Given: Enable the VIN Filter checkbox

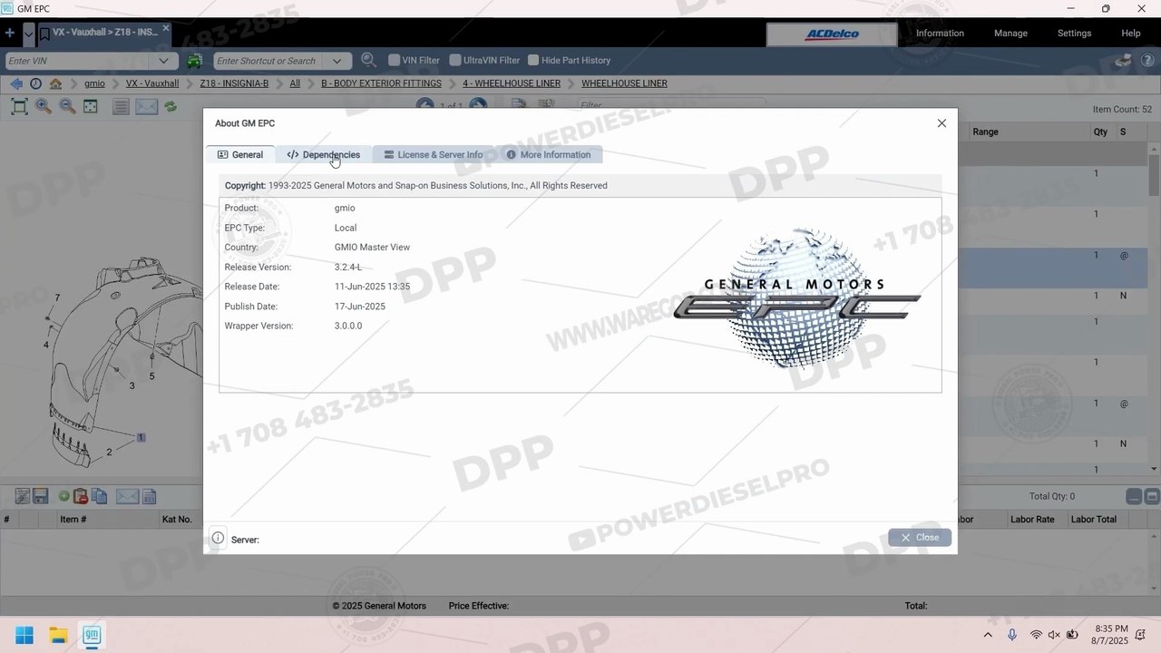Looking at the screenshot, I should tap(395, 60).
